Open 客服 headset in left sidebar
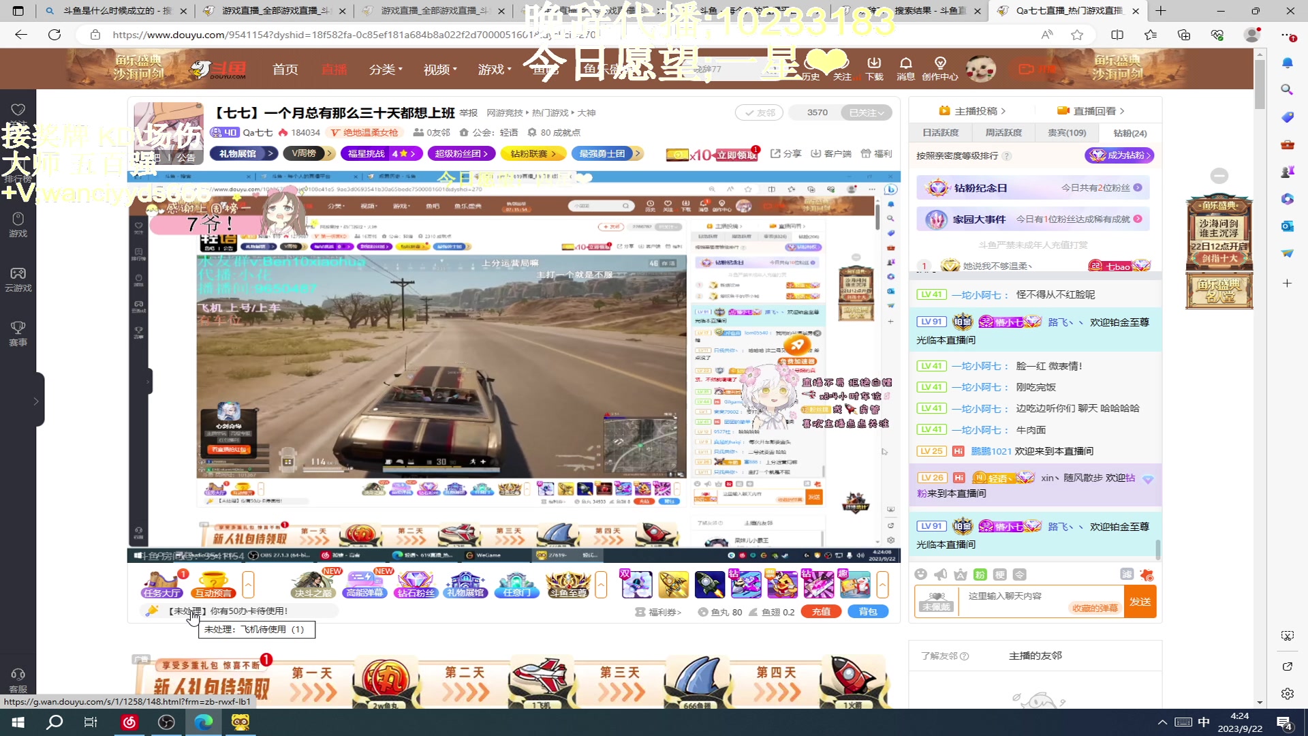This screenshot has width=1308, height=736. point(18,681)
